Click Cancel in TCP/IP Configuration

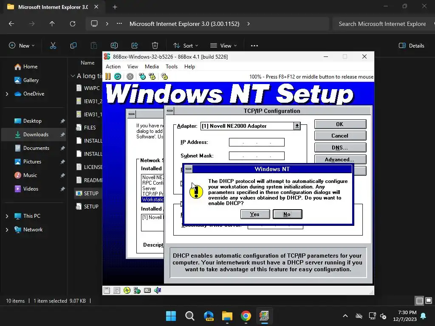(x=340, y=136)
